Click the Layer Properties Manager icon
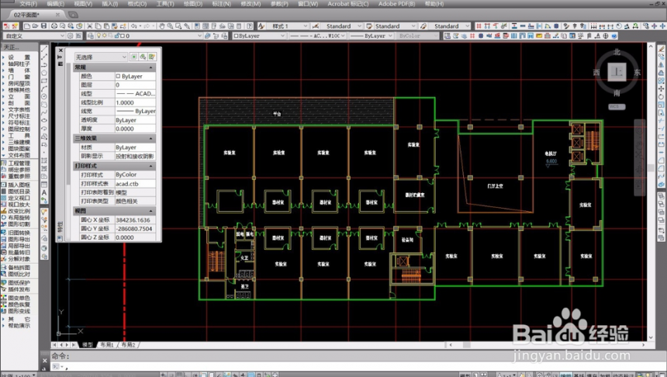Viewport: 667px width, 377px height. [x=91, y=36]
